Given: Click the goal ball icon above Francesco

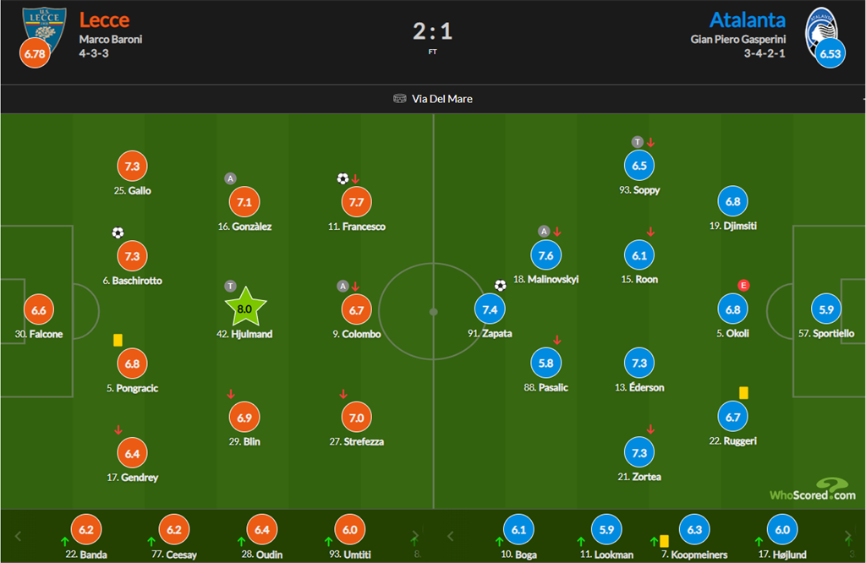Looking at the screenshot, I should point(343,179).
